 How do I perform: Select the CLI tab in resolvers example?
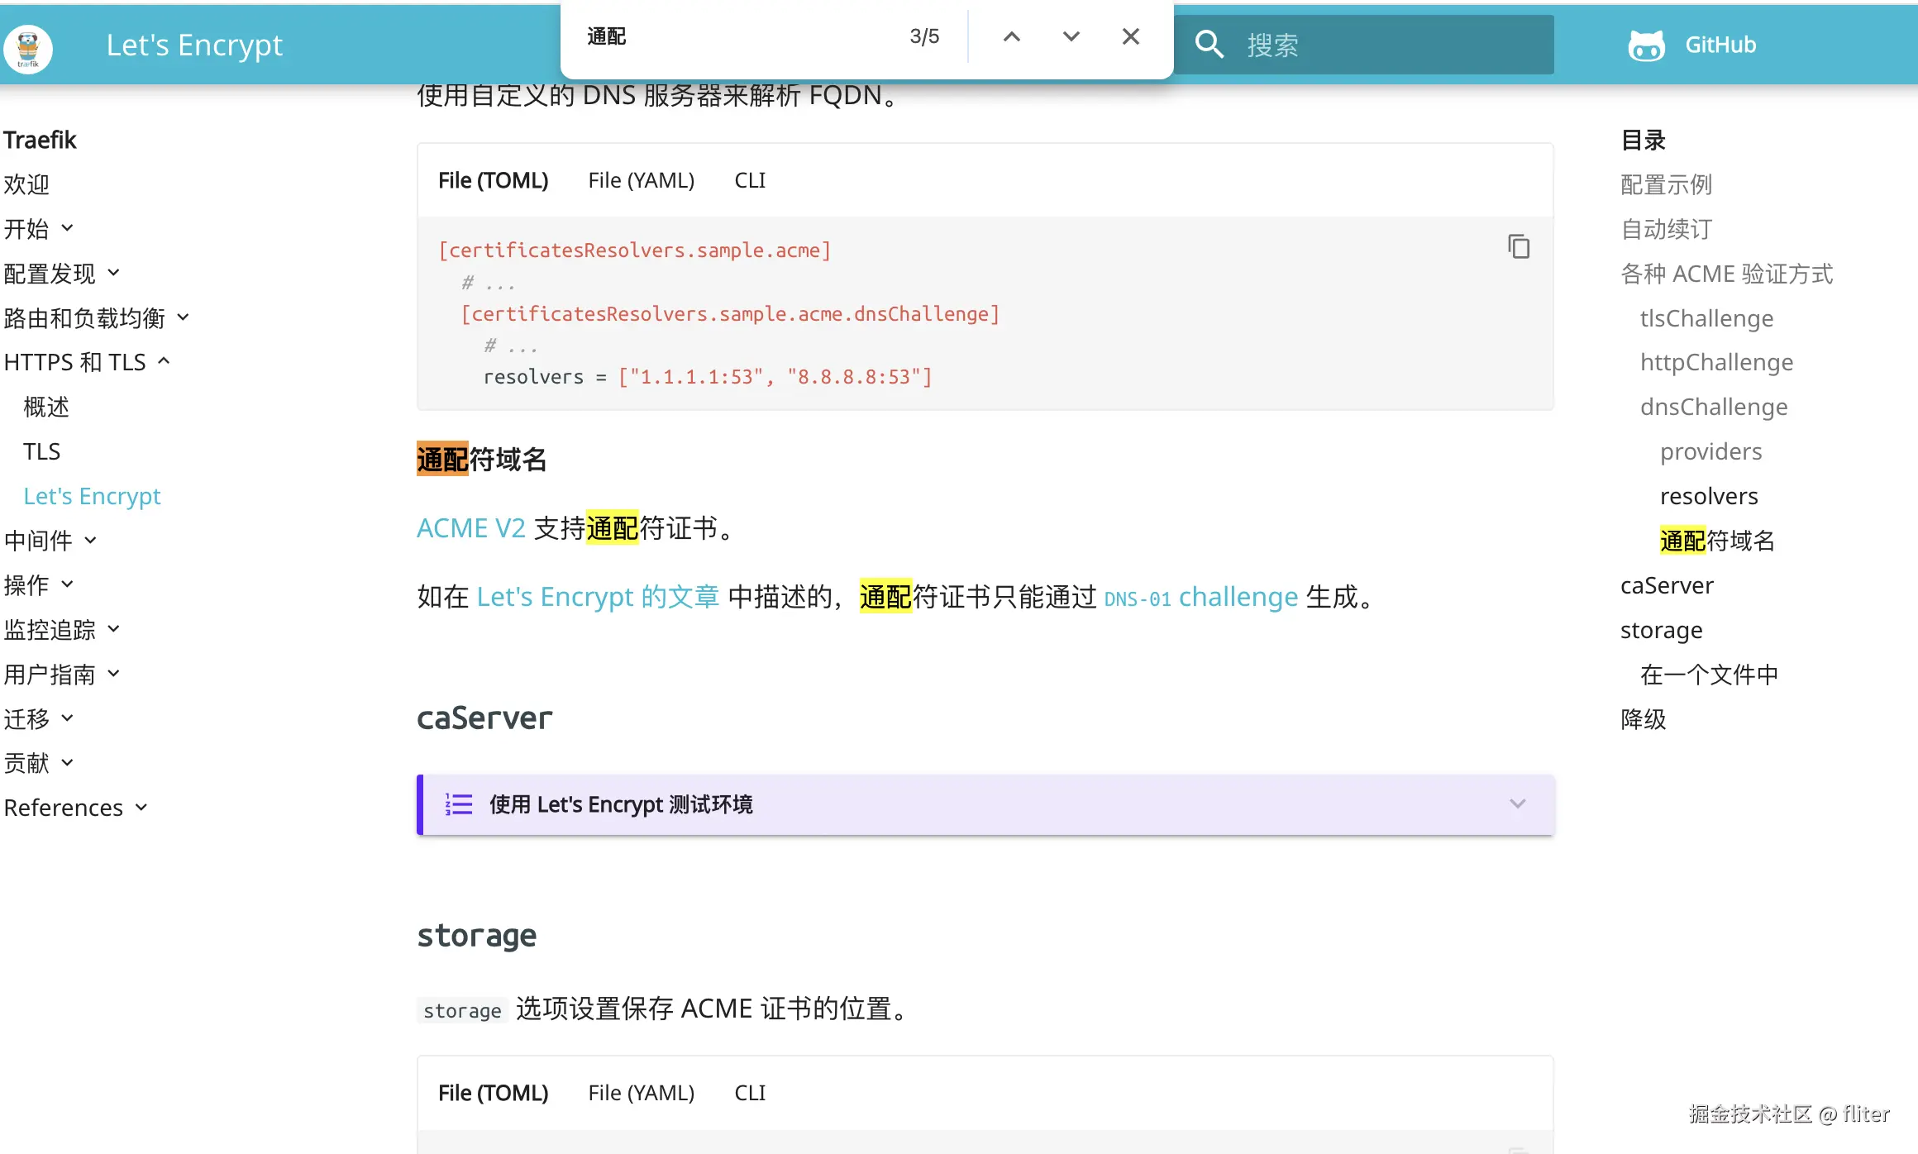(750, 180)
